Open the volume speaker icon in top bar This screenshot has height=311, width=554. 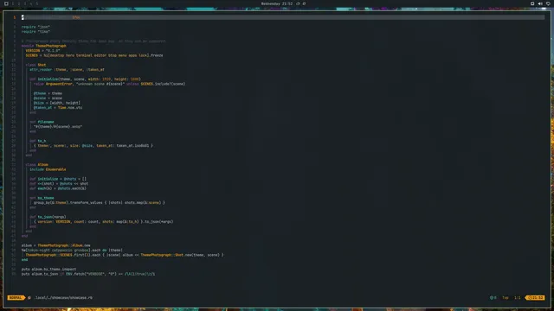pyautogui.click(x=540, y=3)
